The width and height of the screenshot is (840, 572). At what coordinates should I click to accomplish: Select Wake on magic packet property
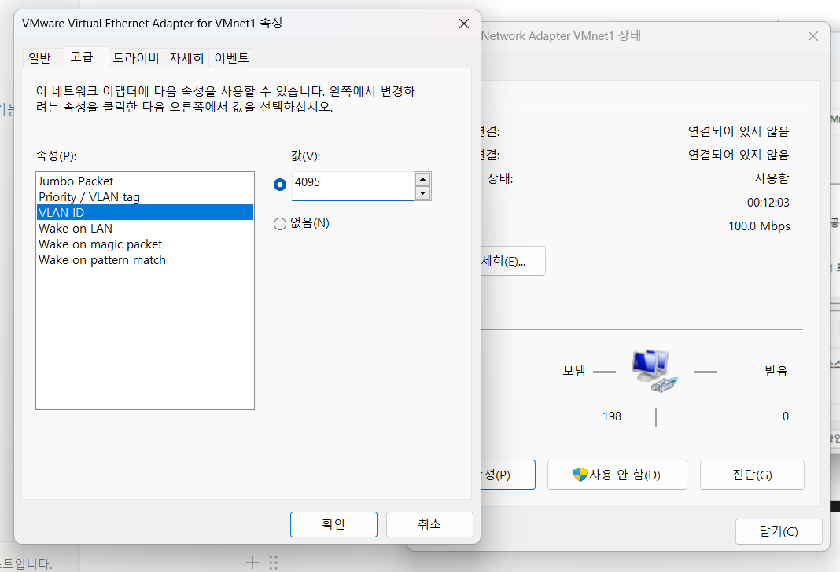click(x=145, y=244)
